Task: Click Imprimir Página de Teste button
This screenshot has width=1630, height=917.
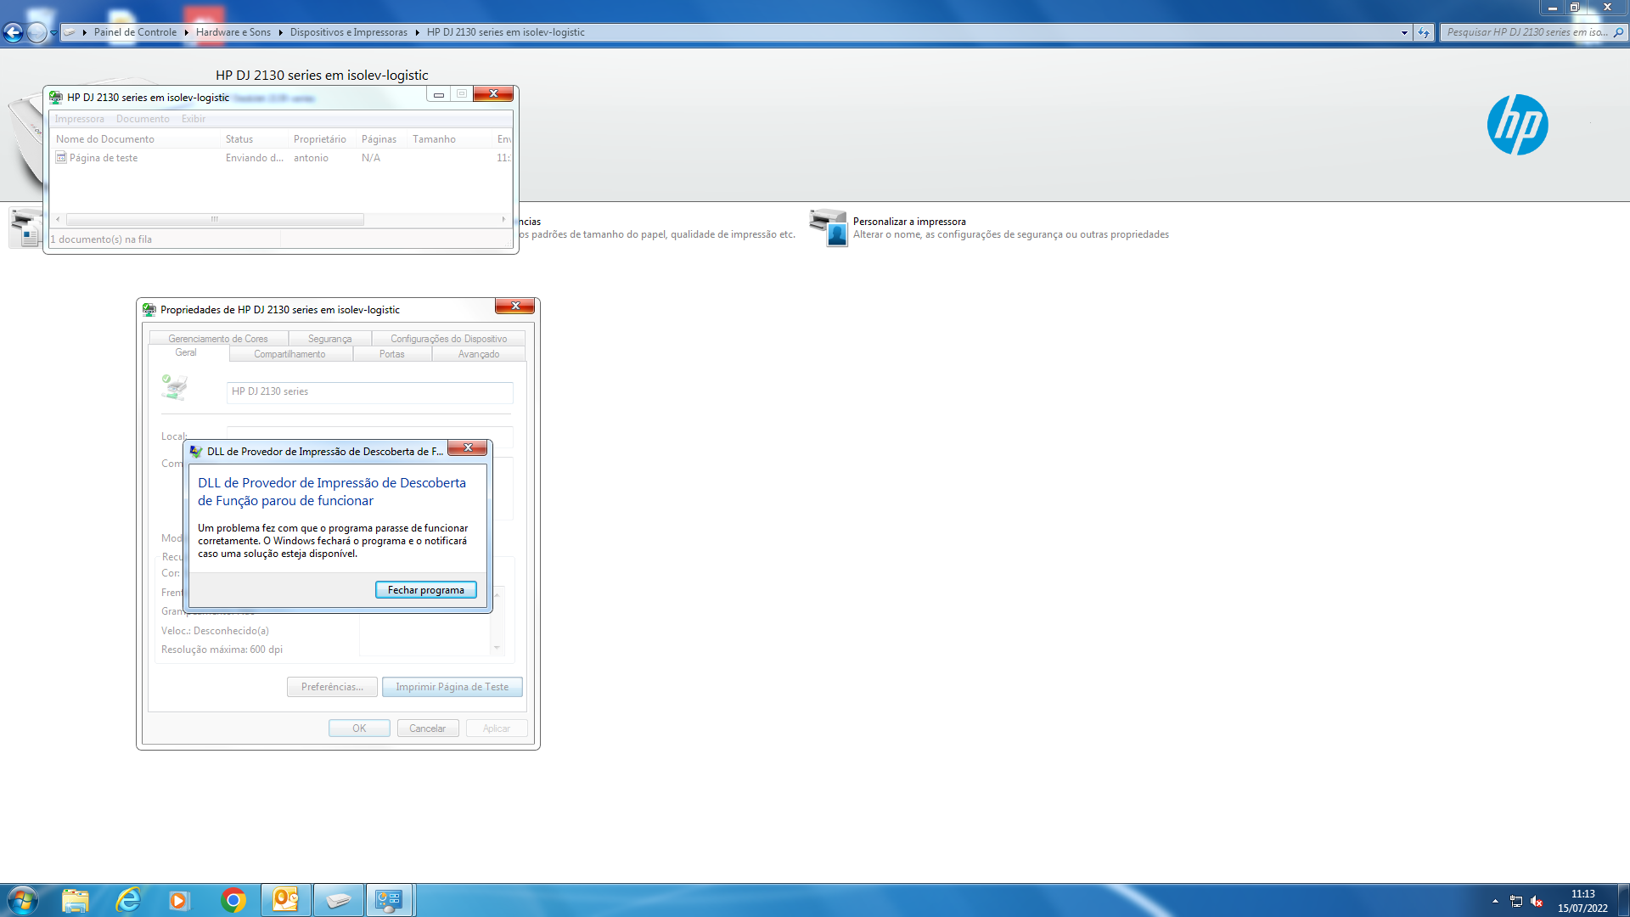Action: (452, 687)
